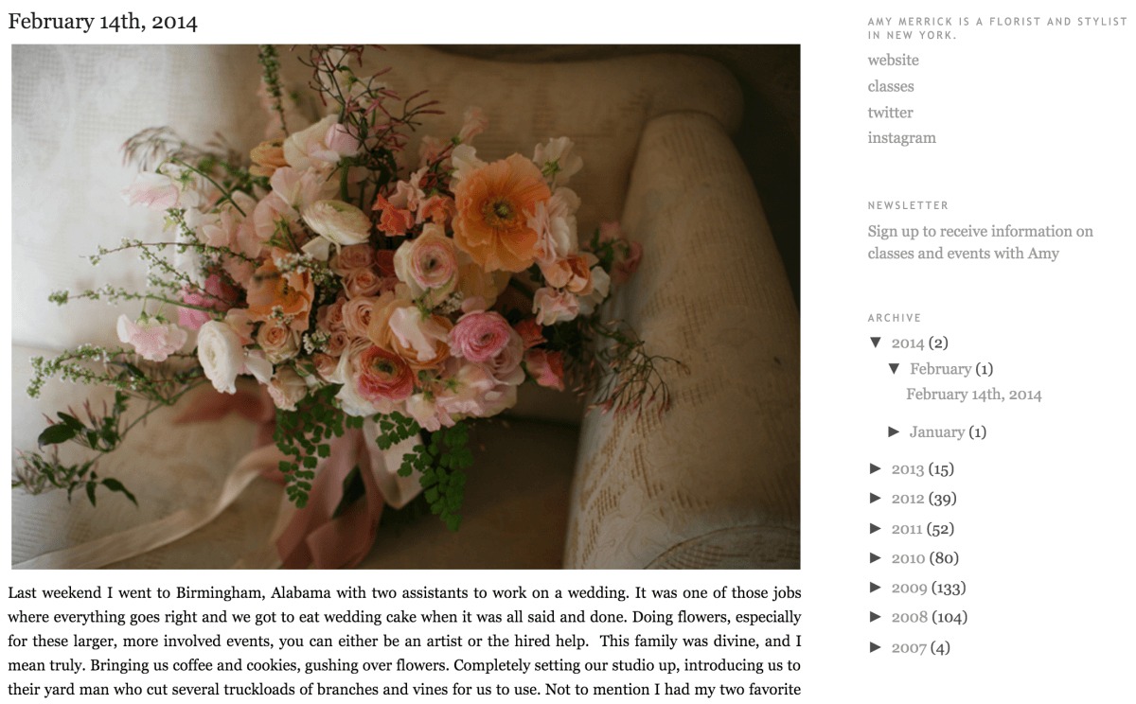Collapse the 2014 archive triangle
Screen dimensions: 1136x704
[x=876, y=343]
